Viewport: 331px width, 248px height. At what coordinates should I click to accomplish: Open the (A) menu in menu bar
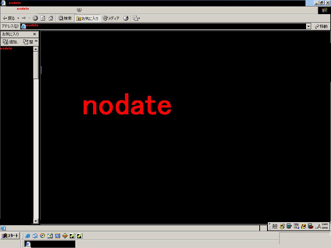[x=79, y=10]
